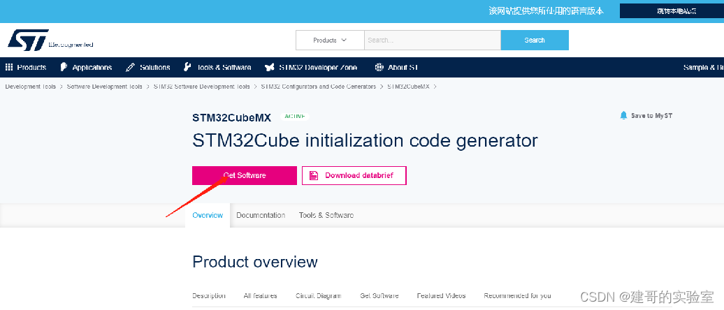The image size is (724, 310).
Task: Click Development Tools breadcrumb
Action: click(x=31, y=87)
